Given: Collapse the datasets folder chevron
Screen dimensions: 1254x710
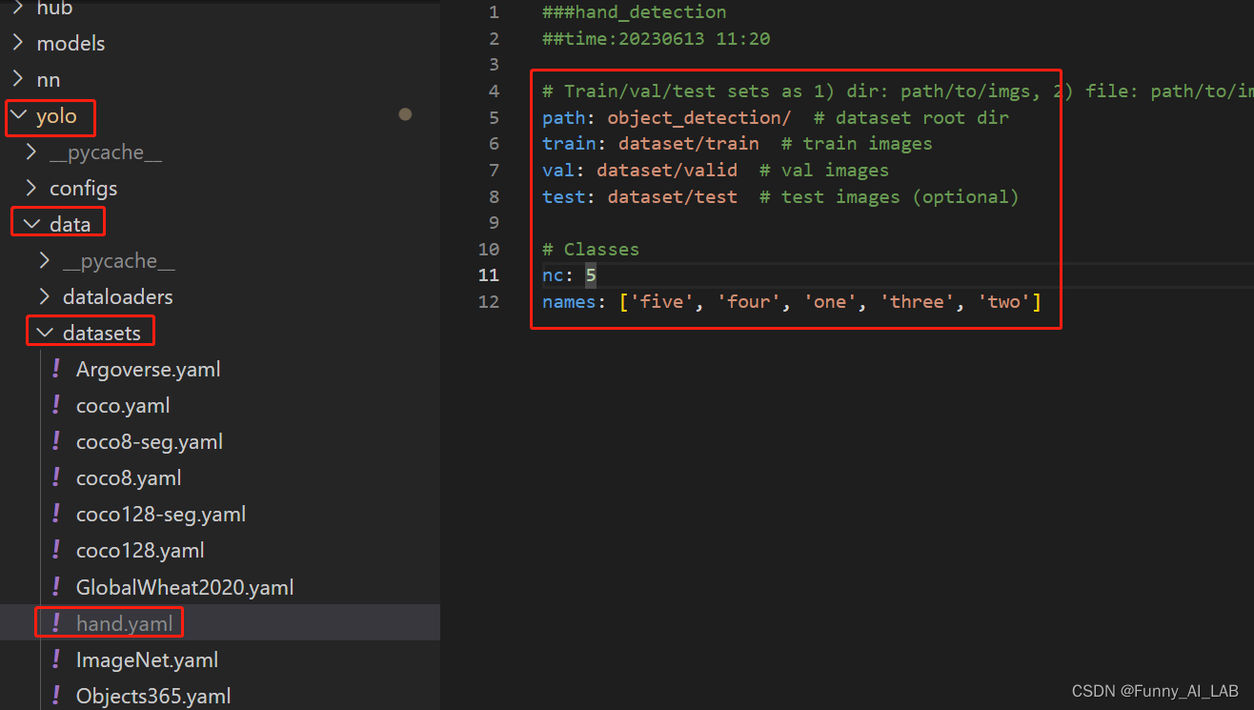Looking at the screenshot, I should 45,334.
